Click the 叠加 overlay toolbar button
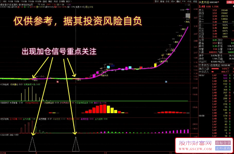The width and height of the screenshot is (234, 154). tap(162, 1)
